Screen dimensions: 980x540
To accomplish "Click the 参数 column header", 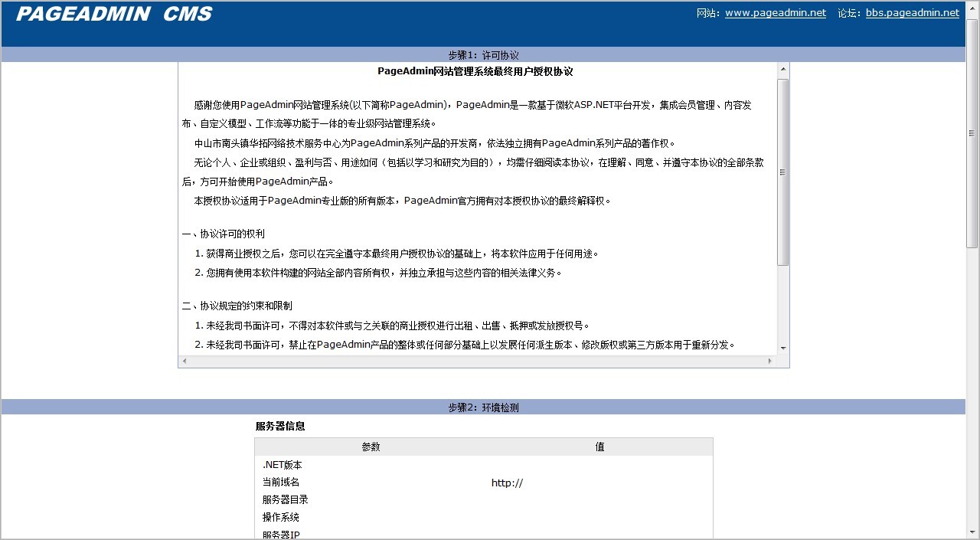I will [371, 447].
